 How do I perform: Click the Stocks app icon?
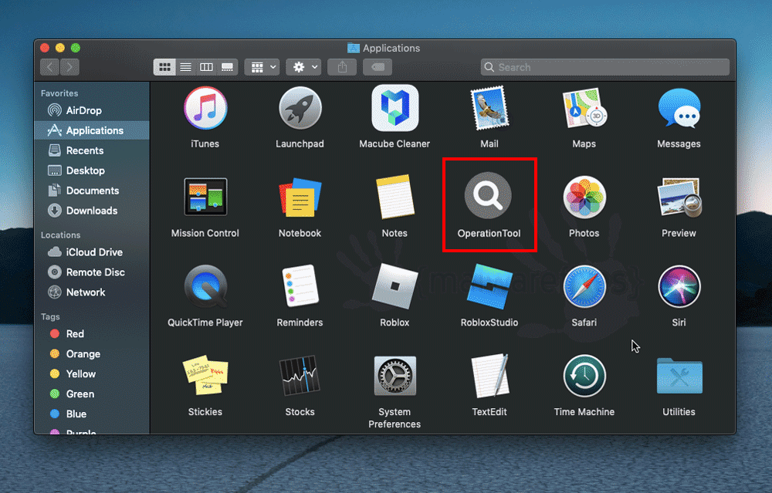(x=300, y=375)
